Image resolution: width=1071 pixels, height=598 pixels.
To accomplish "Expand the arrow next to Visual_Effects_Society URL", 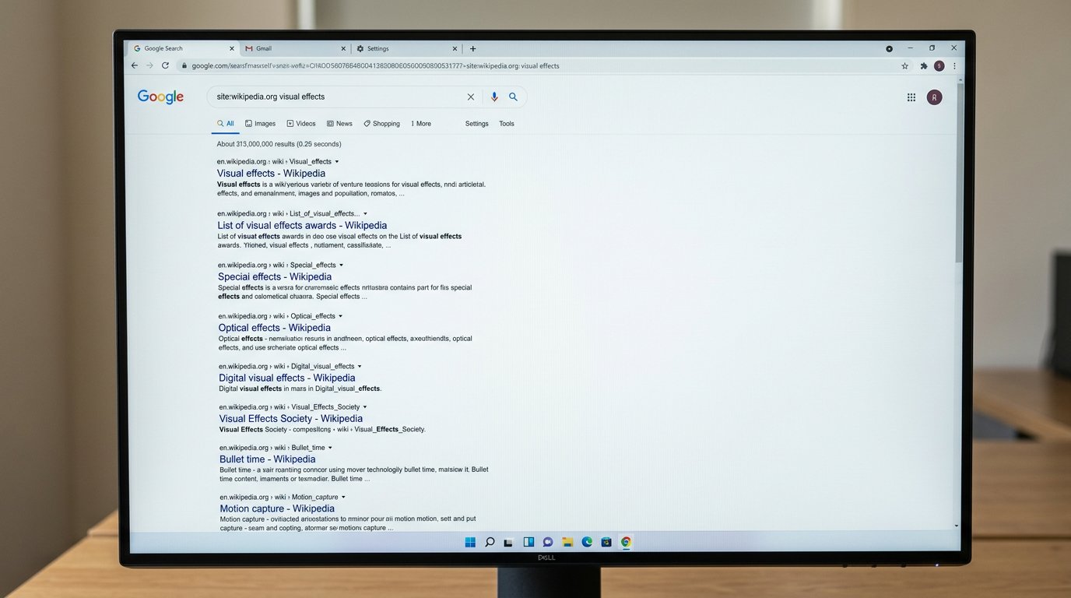I will (365, 406).
